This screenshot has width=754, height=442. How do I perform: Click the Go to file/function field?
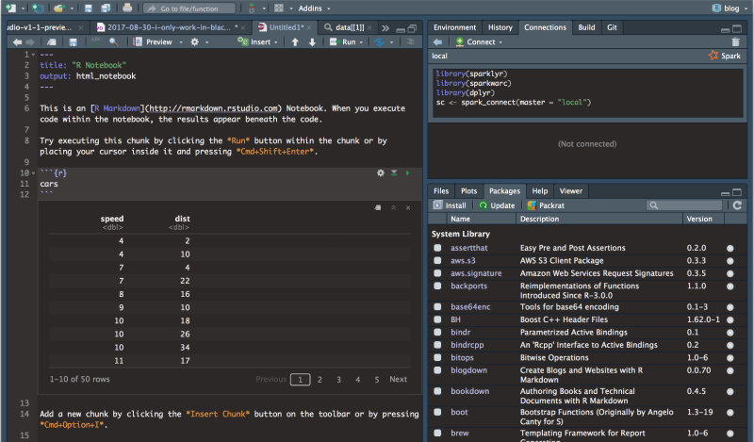(190, 8)
